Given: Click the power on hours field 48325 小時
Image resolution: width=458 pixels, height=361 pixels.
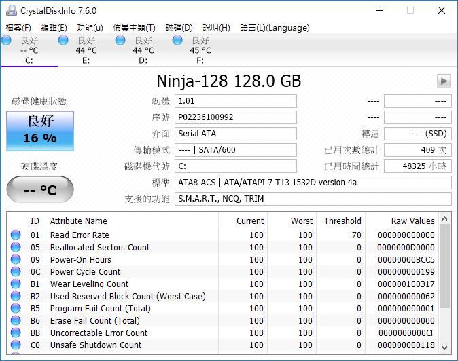Looking at the screenshot, I should (x=418, y=166).
